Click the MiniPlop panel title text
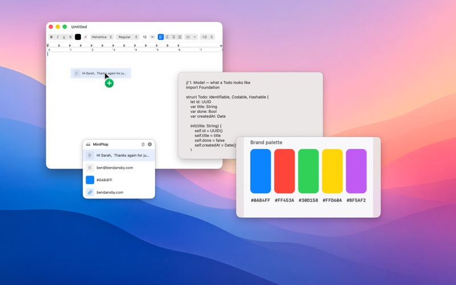Screen dimensions: 456x285 [x=101, y=144]
